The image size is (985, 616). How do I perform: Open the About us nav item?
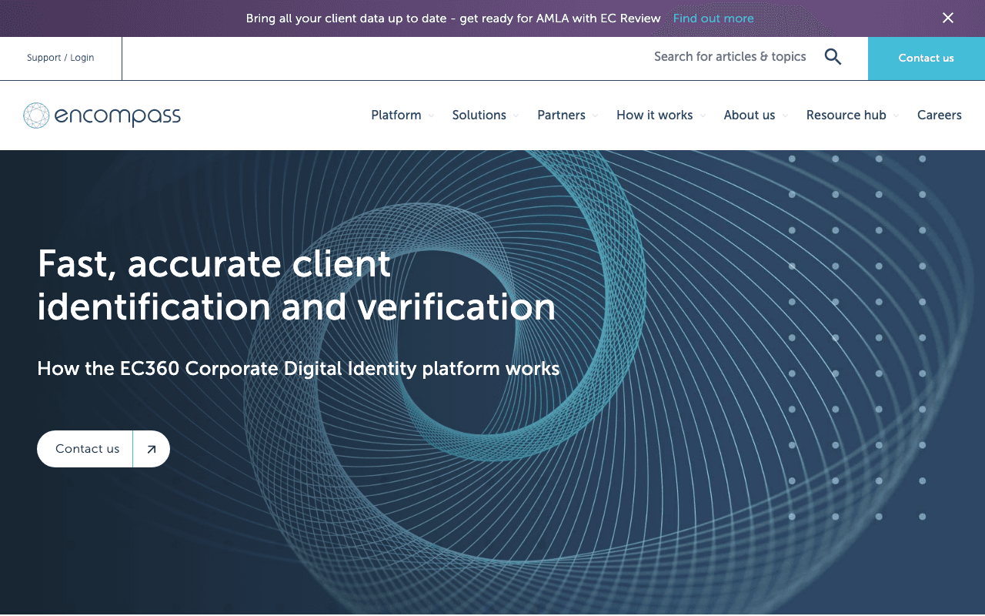pyautogui.click(x=750, y=115)
